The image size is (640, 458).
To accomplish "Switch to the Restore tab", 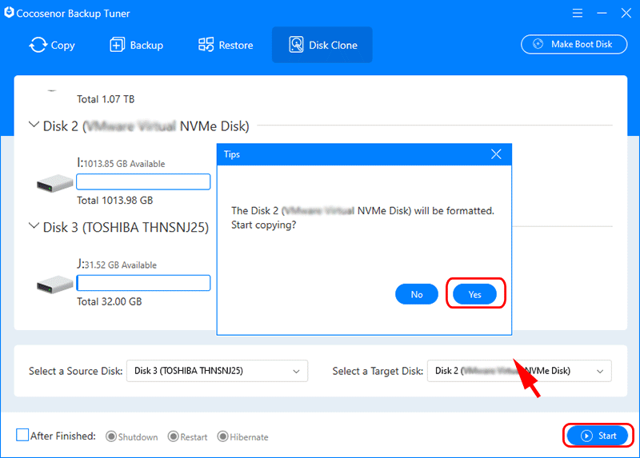I will (x=226, y=45).
